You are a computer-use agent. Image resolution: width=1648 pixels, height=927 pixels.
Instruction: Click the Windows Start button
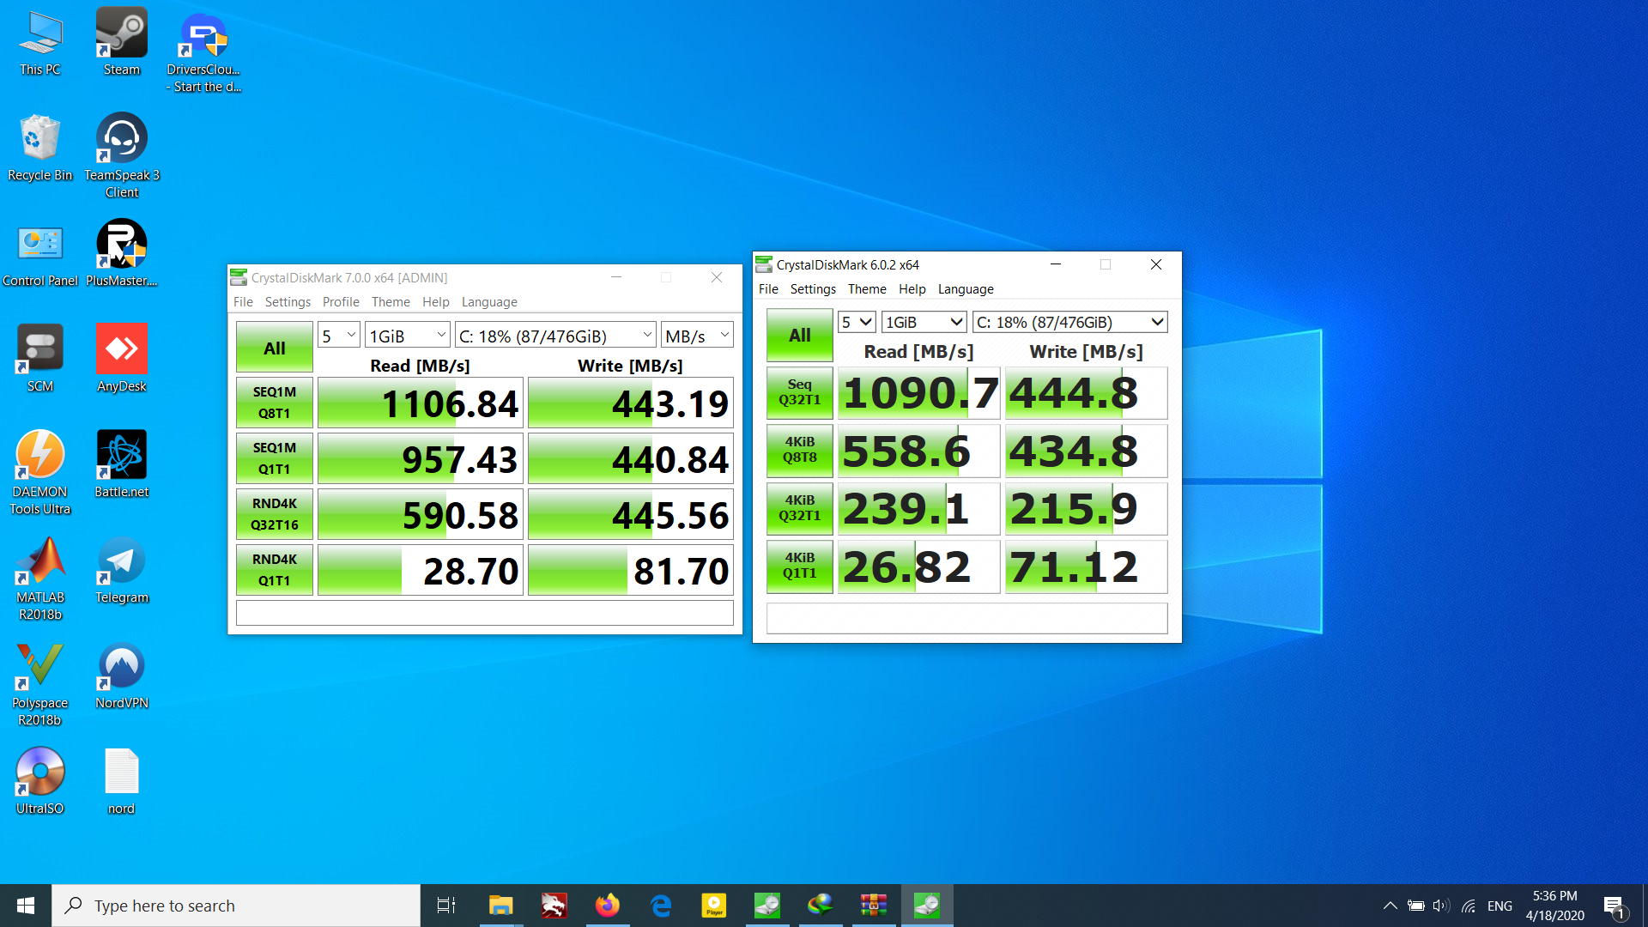pyautogui.click(x=26, y=906)
